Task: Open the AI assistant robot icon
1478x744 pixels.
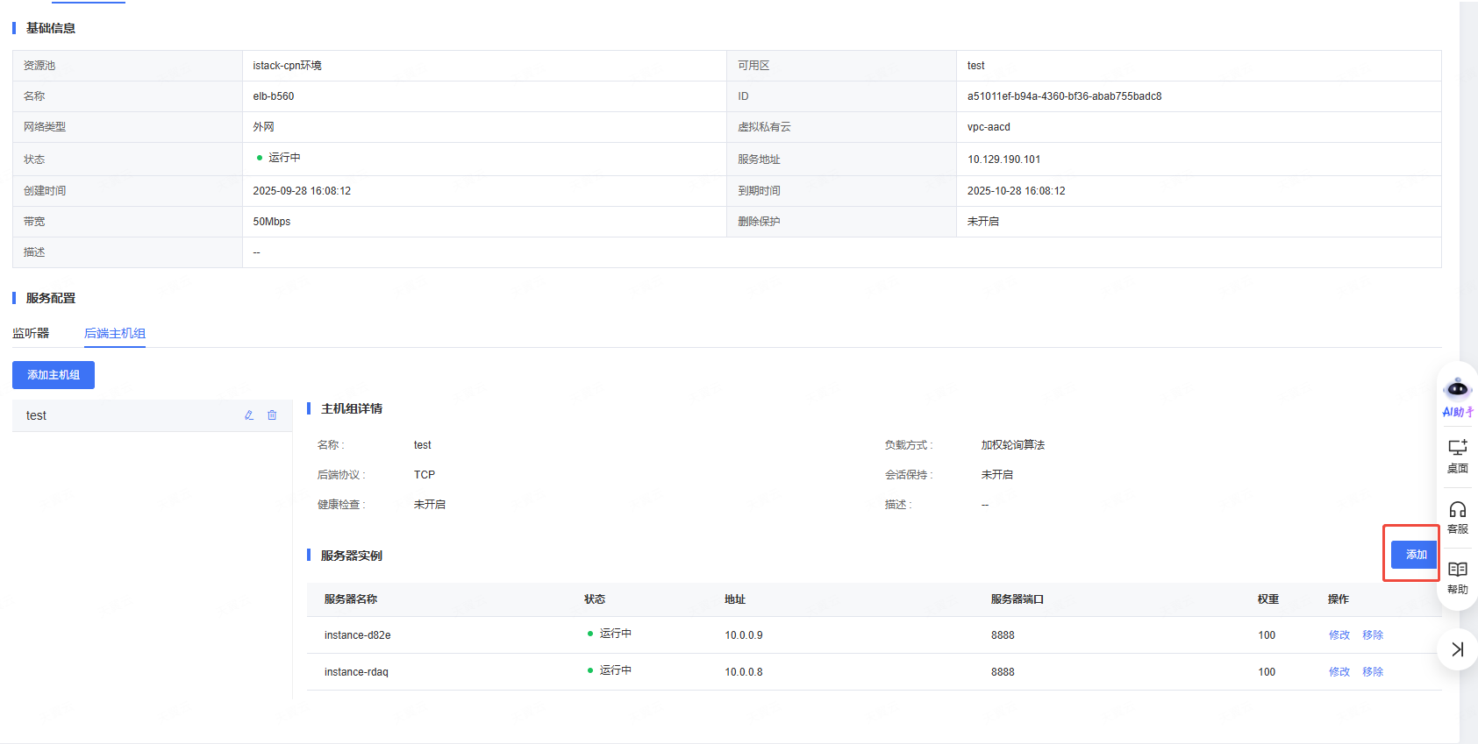Action: [1457, 388]
